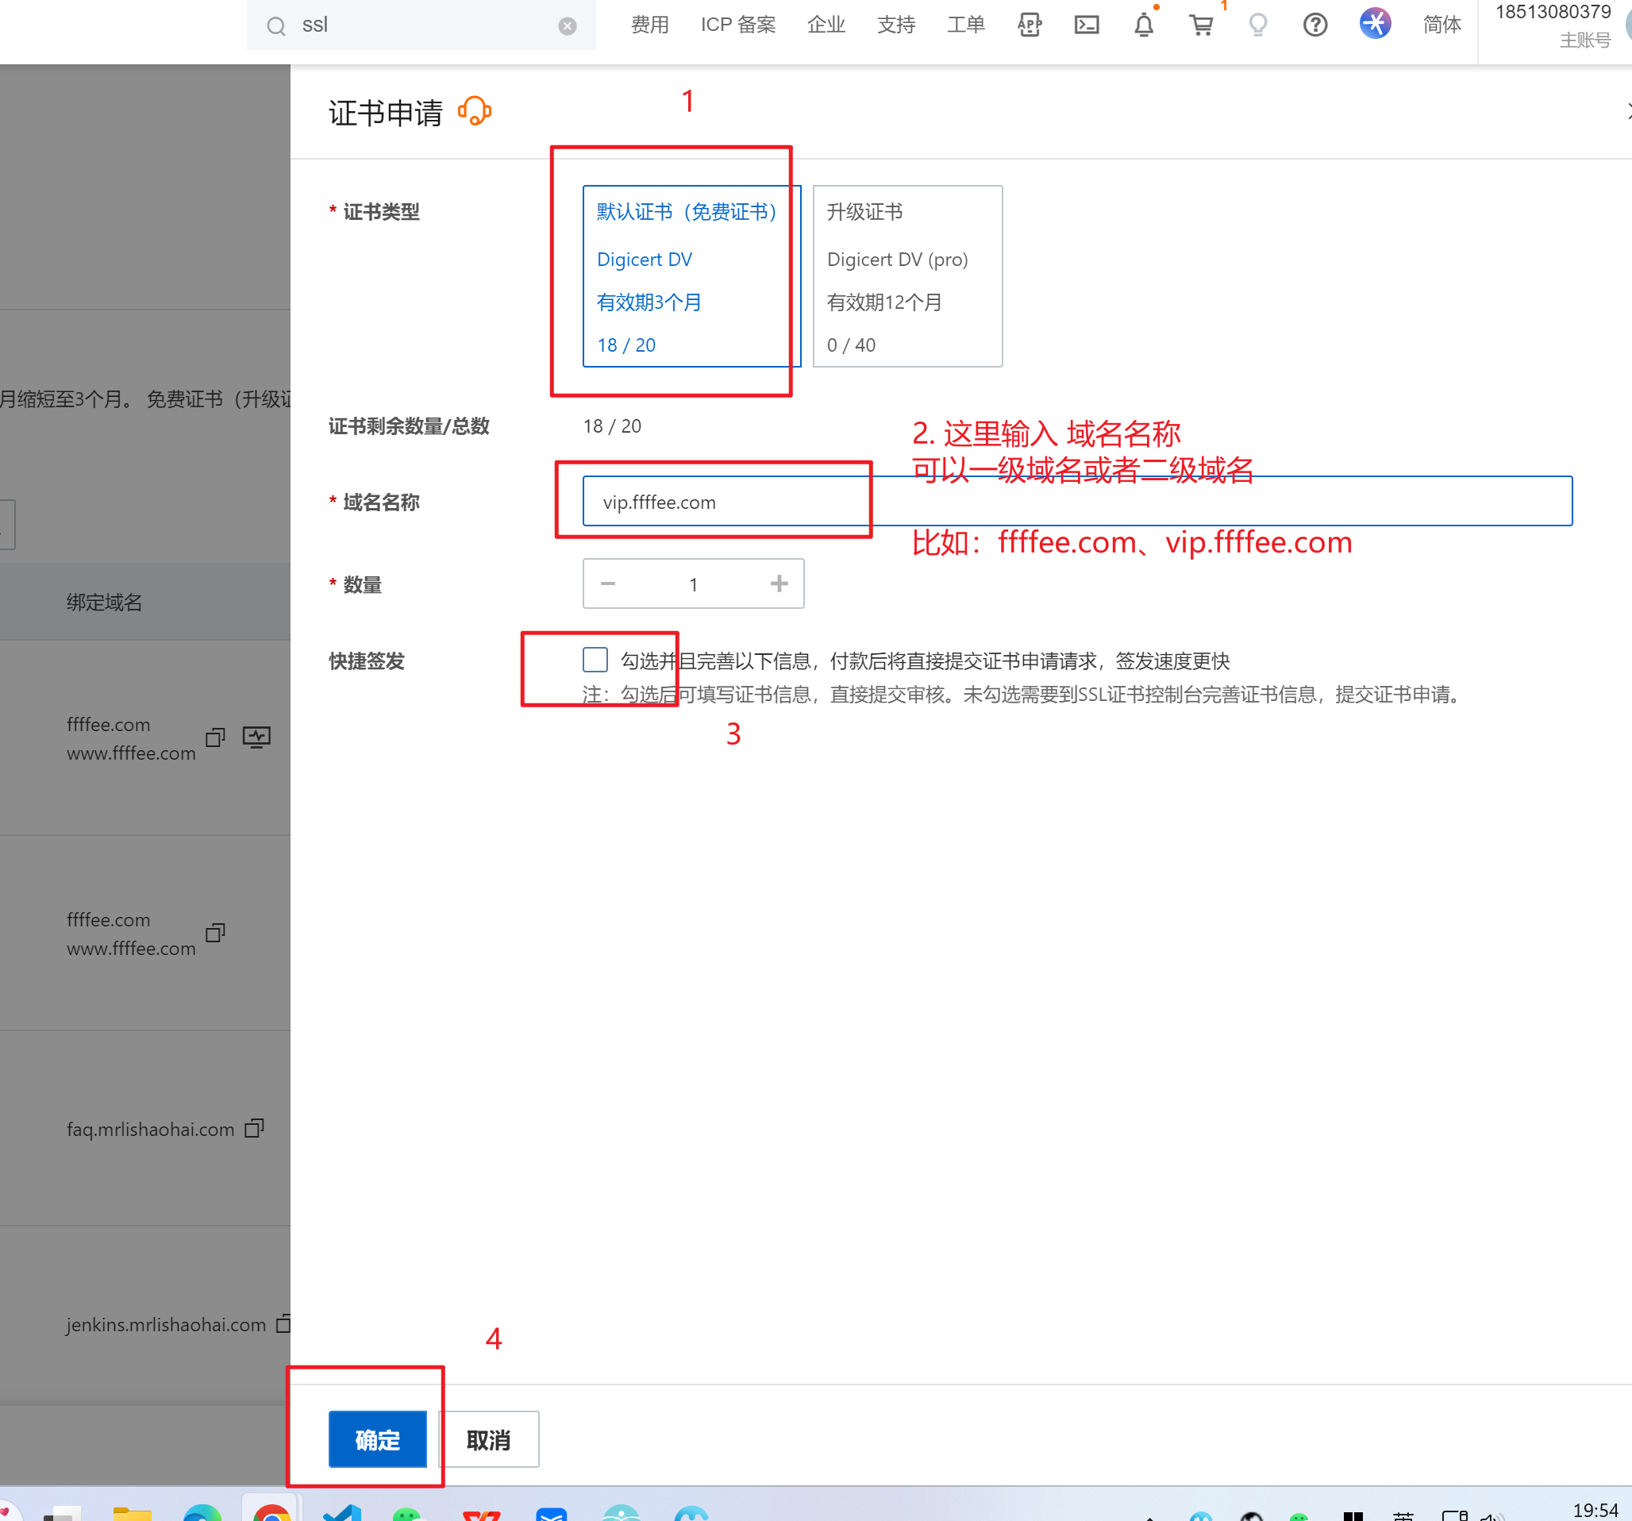The height and width of the screenshot is (1521, 1632).
Task: Open the Cloud Shell terminal icon
Action: tap(1087, 25)
